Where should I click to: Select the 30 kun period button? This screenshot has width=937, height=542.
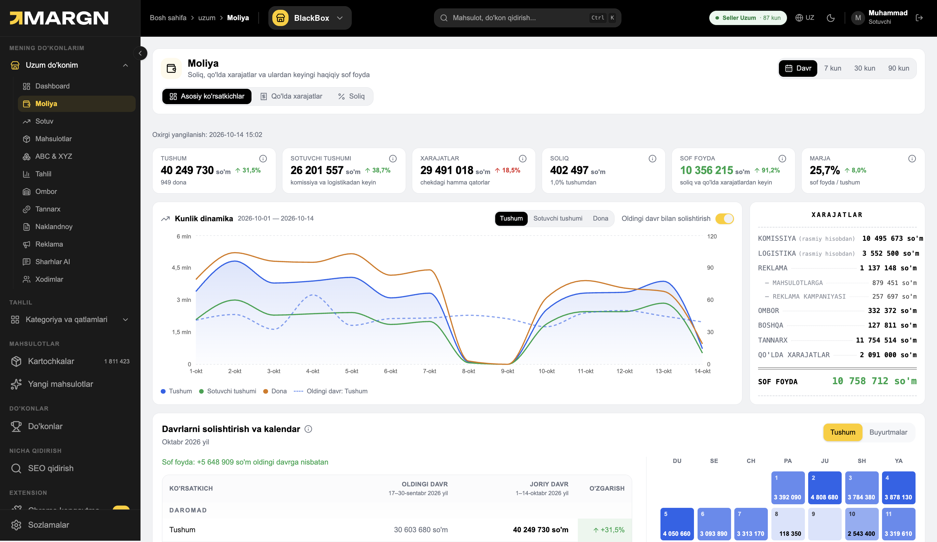click(x=864, y=68)
